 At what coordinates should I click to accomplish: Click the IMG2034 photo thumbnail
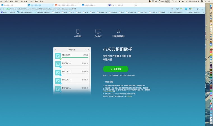coord(58,72)
